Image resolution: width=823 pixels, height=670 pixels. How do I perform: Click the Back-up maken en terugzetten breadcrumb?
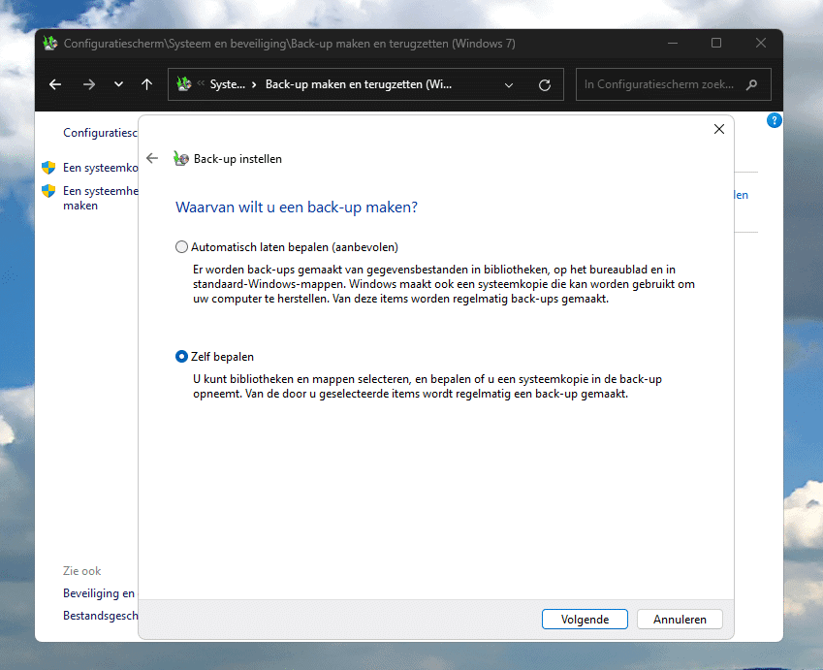358,85
